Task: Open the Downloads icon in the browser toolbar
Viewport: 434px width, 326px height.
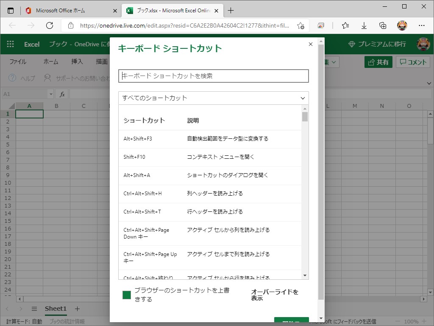Action: coord(364,25)
